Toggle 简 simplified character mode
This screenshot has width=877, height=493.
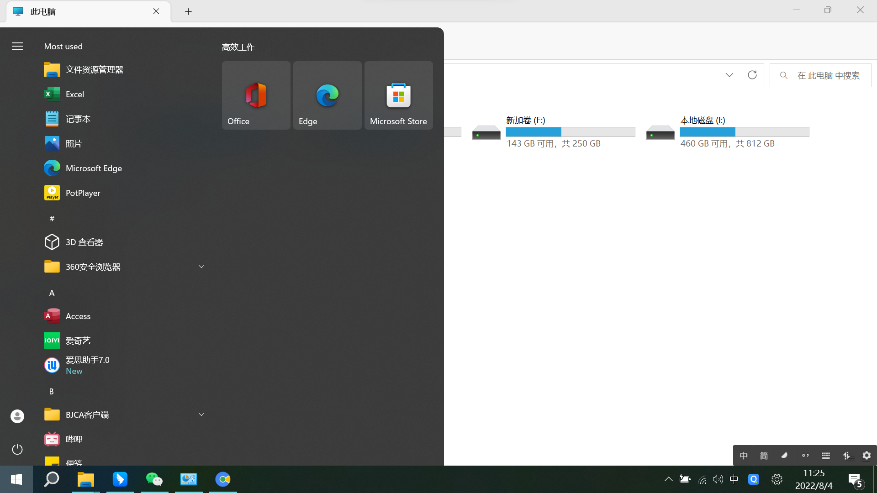click(x=764, y=456)
